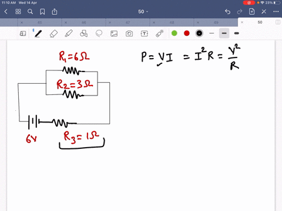Select the Pen tool
Viewport: 282px width, 211px height.
pyautogui.click(x=38, y=33)
